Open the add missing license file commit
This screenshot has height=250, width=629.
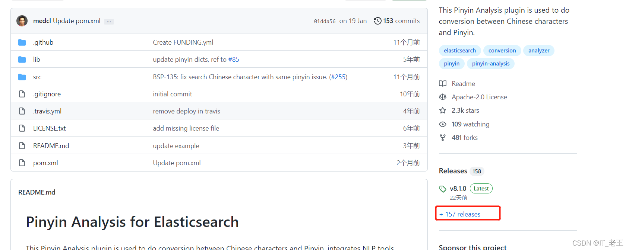point(186,128)
